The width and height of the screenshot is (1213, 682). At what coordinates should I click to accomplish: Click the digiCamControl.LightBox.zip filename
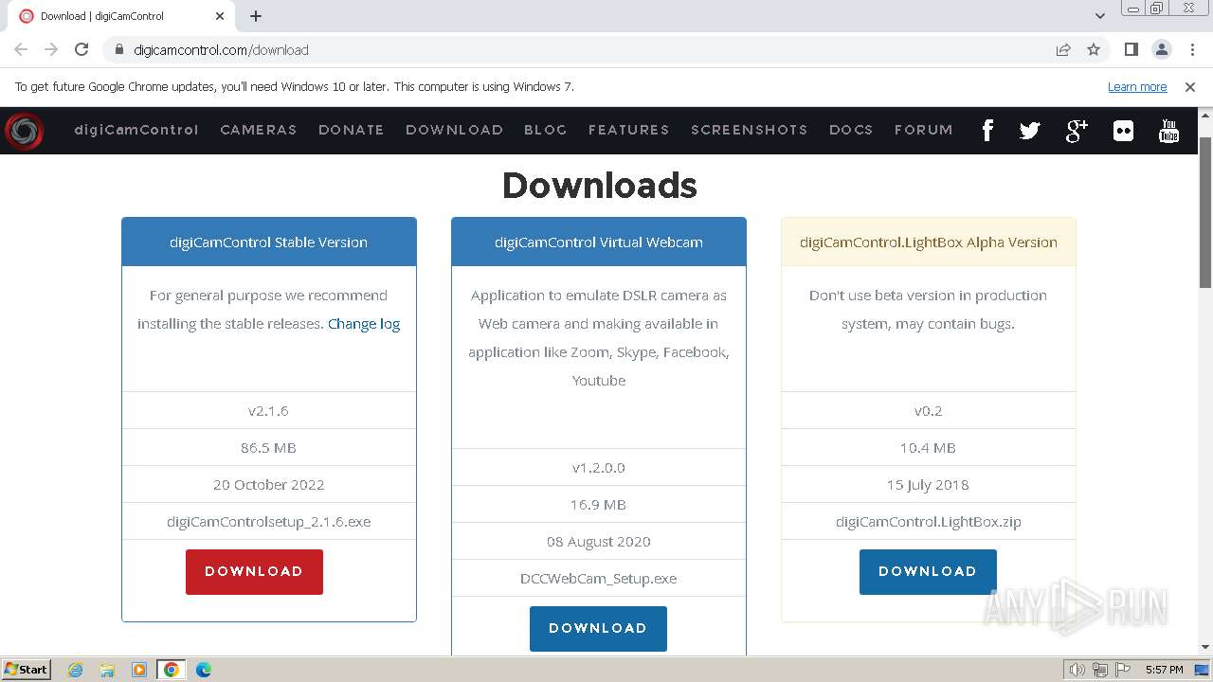929,522
